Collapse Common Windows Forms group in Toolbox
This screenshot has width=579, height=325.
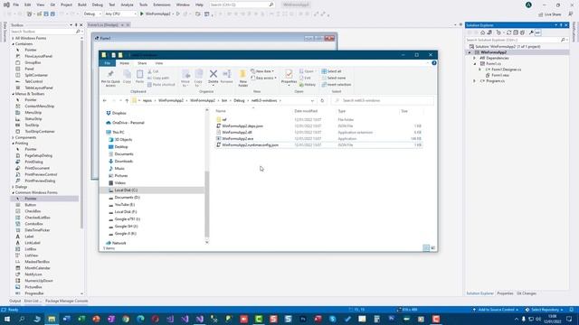click(14, 192)
